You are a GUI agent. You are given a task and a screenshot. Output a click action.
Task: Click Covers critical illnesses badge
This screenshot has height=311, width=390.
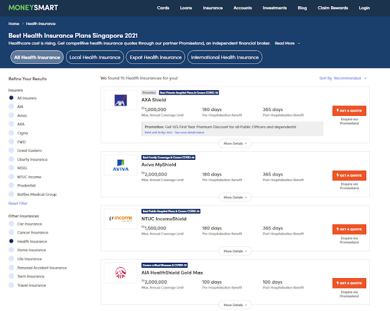165,265
